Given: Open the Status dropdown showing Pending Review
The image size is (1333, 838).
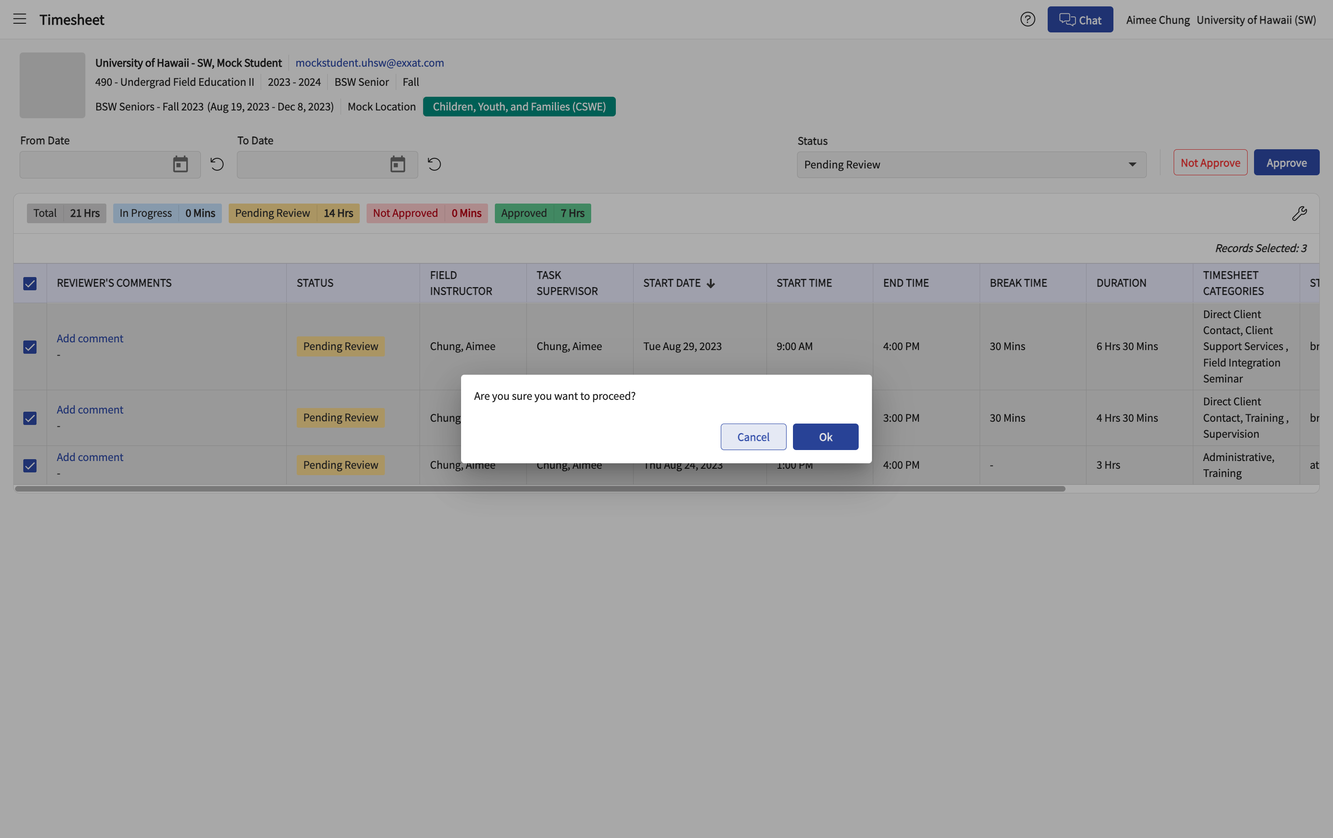Looking at the screenshot, I should (971, 164).
